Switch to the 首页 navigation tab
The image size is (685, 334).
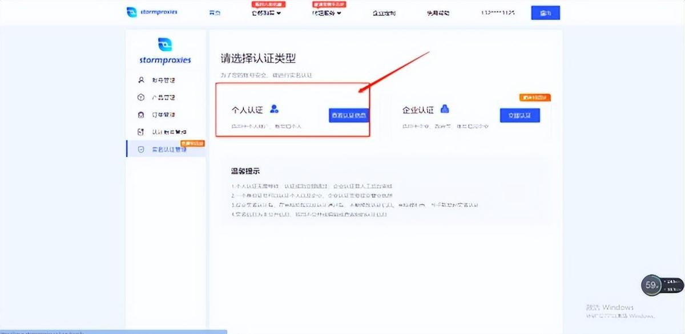coord(215,12)
